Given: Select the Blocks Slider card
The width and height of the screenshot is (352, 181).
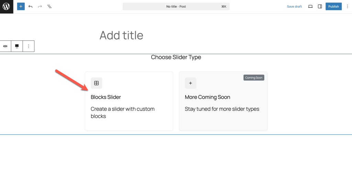Looking at the screenshot, I should pyautogui.click(x=129, y=101).
